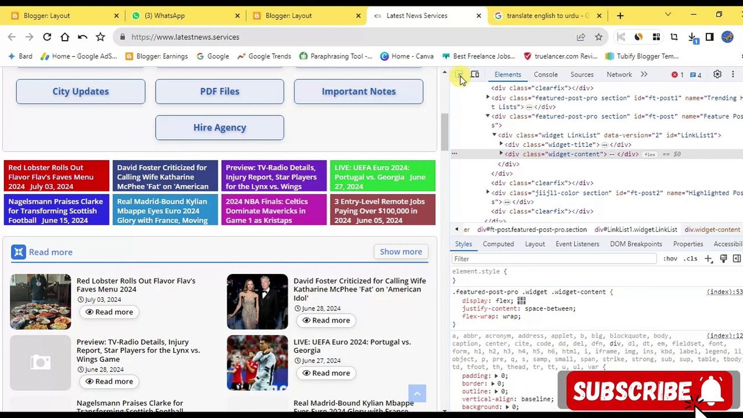Toggle the computed styles sidebar icon
Image resolution: width=743 pixels, height=418 pixels.
(x=737, y=259)
